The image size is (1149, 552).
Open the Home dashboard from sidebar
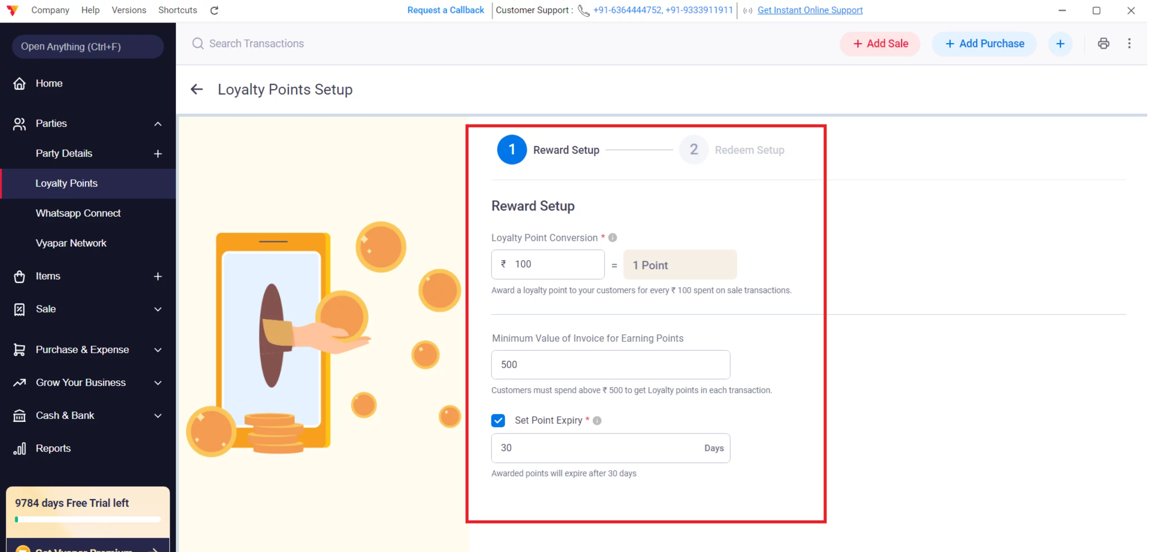pos(49,83)
